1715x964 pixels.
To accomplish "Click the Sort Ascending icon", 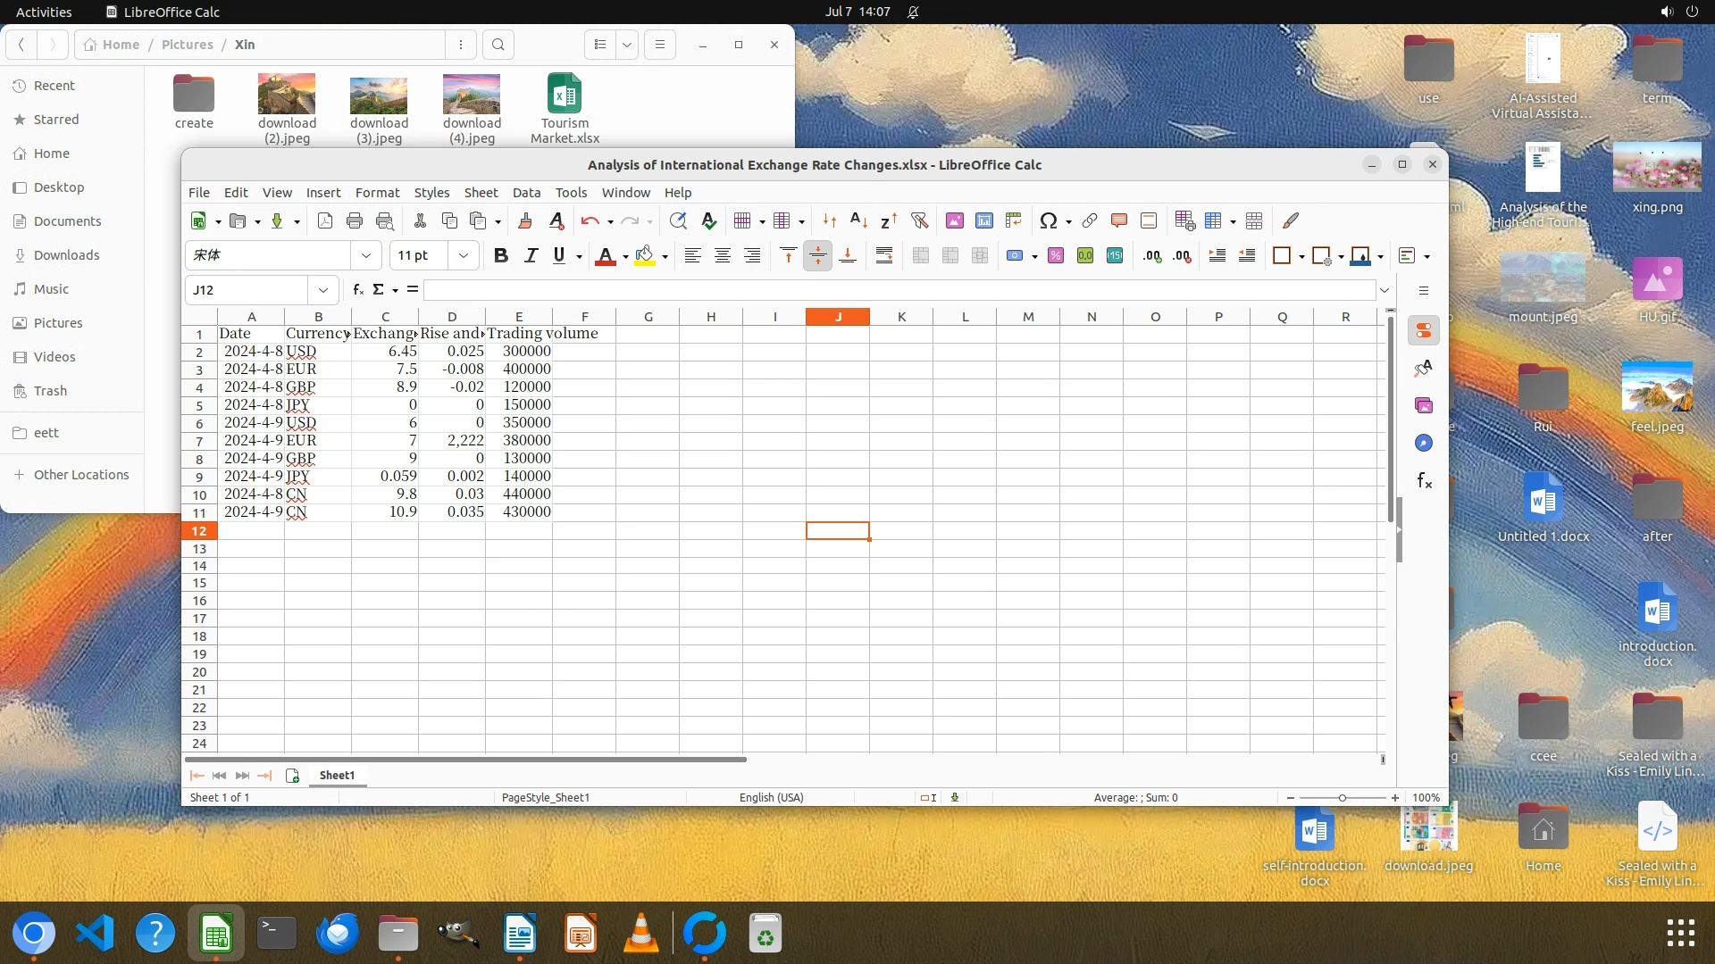I will (858, 220).
